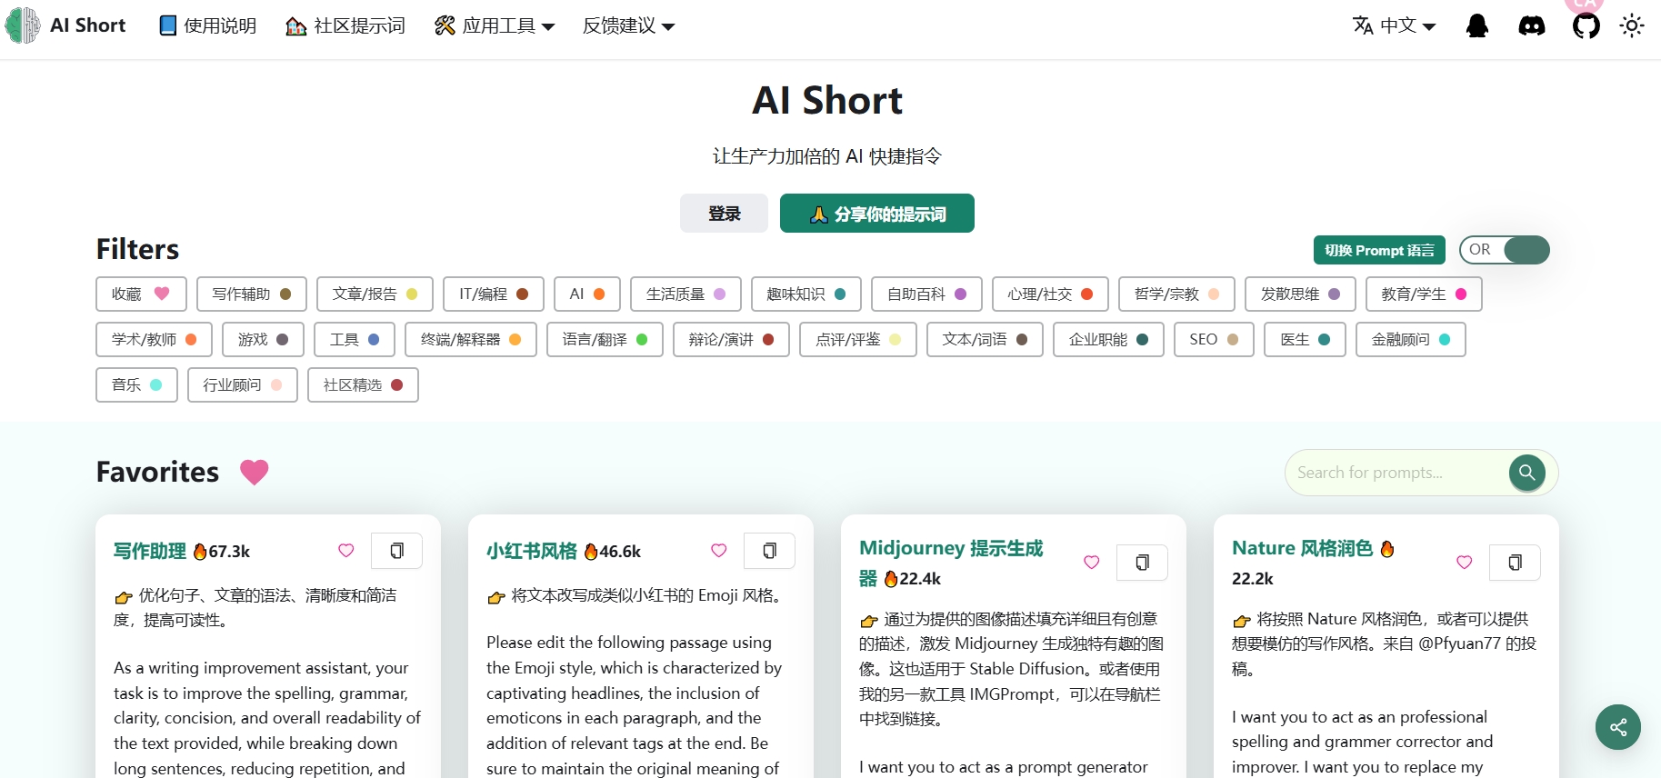Toggle the 行业顾问 filter tag
The image size is (1661, 778).
(x=243, y=385)
